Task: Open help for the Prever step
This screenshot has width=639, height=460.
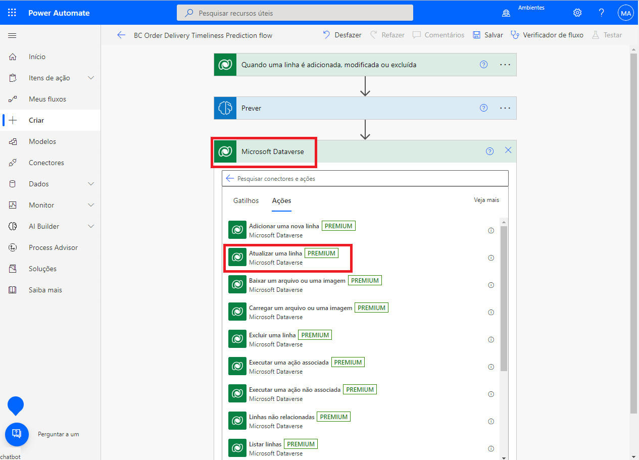Action: pyautogui.click(x=484, y=108)
